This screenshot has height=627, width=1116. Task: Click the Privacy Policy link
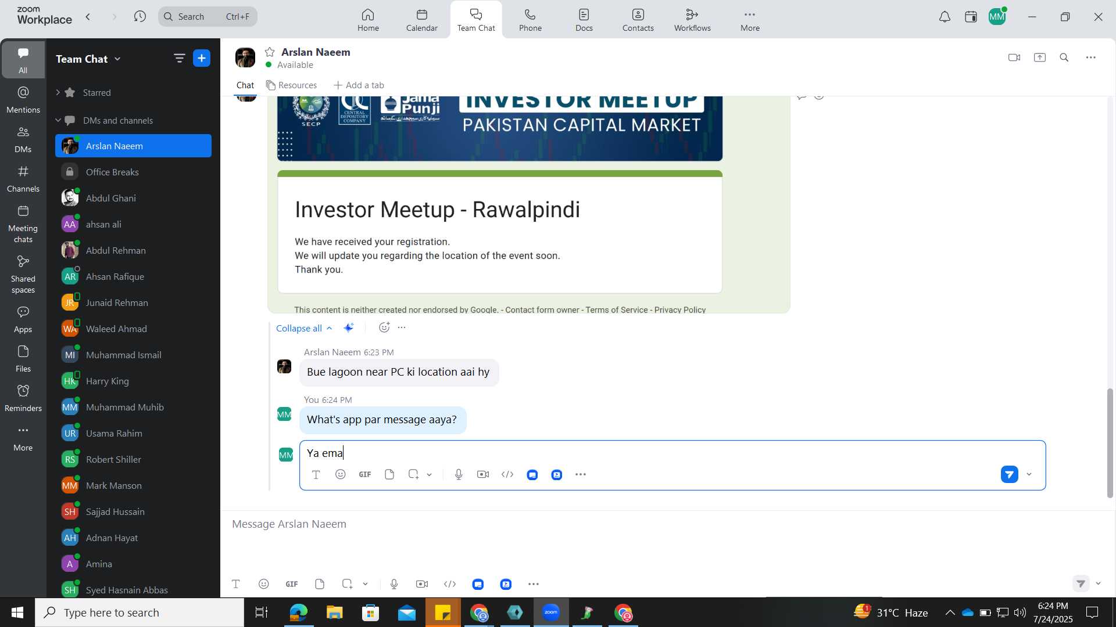click(x=680, y=310)
